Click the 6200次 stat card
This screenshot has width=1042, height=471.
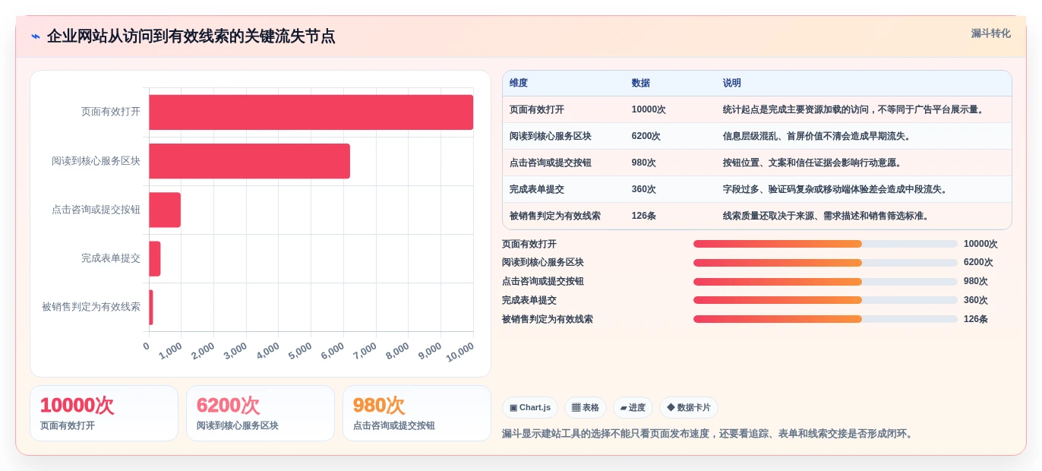pos(260,413)
